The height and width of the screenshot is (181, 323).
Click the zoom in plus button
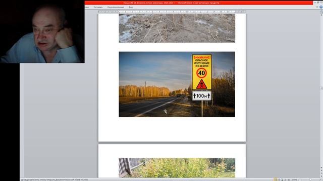coord(321,179)
